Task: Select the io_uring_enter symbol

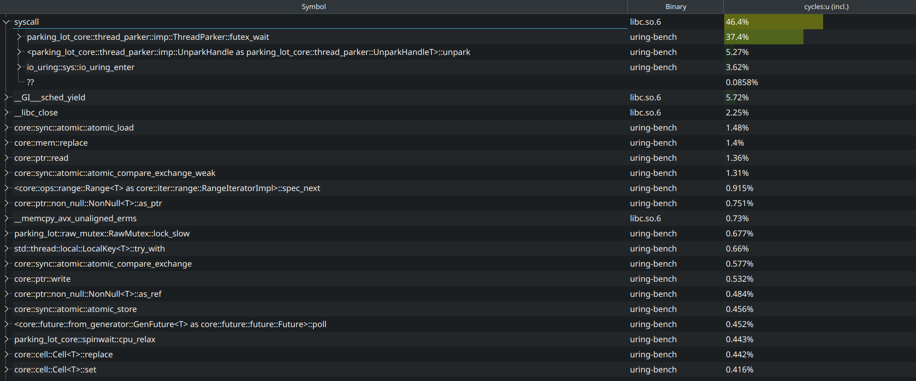Action: click(81, 67)
